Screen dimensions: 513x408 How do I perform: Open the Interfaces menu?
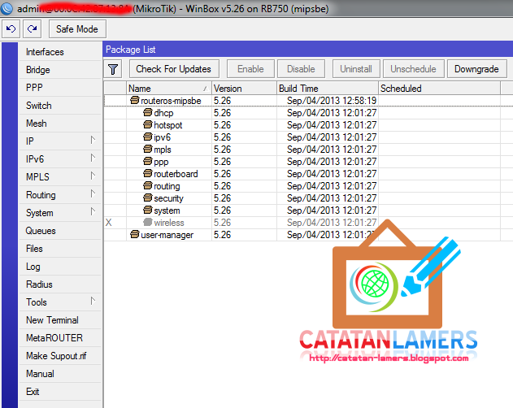60,52
